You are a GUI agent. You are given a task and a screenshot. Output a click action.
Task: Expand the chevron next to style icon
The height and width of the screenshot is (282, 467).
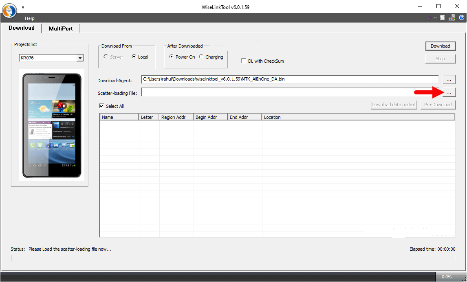[x=435, y=18]
